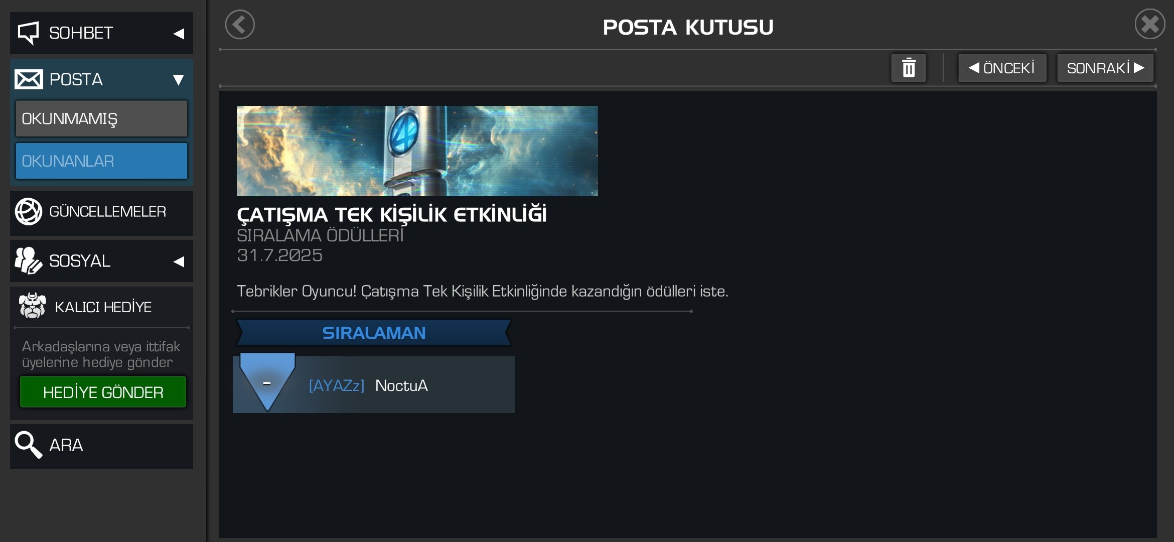
Task: Click the Sohbet chat bubble icon
Action: pyautogui.click(x=29, y=33)
